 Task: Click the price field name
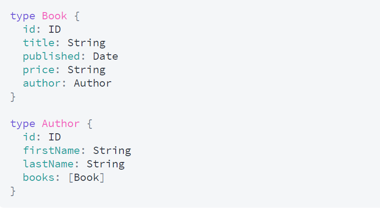37,70
